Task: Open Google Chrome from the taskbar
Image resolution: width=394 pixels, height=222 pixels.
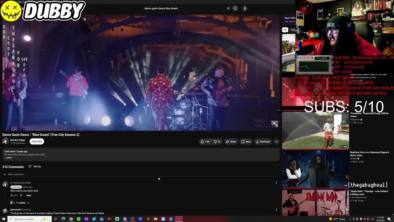Action: 71,219
